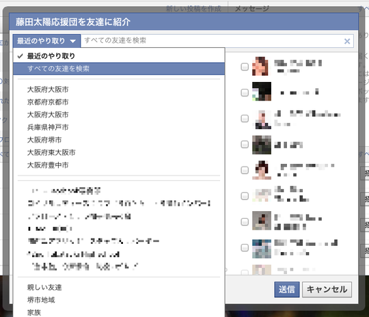Tick checkbox beside the black dark avatar
This screenshot has width=369, height=317.
tap(245, 92)
